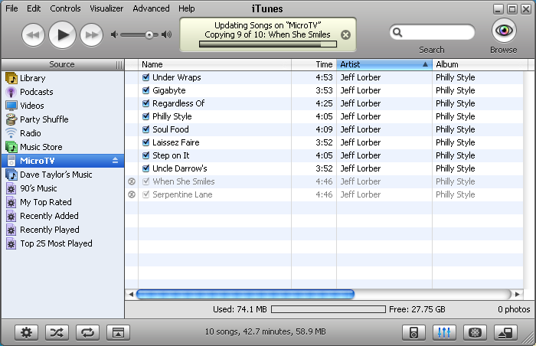Open the Browse eye button
The width and height of the screenshot is (536, 346).
(x=504, y=31)
